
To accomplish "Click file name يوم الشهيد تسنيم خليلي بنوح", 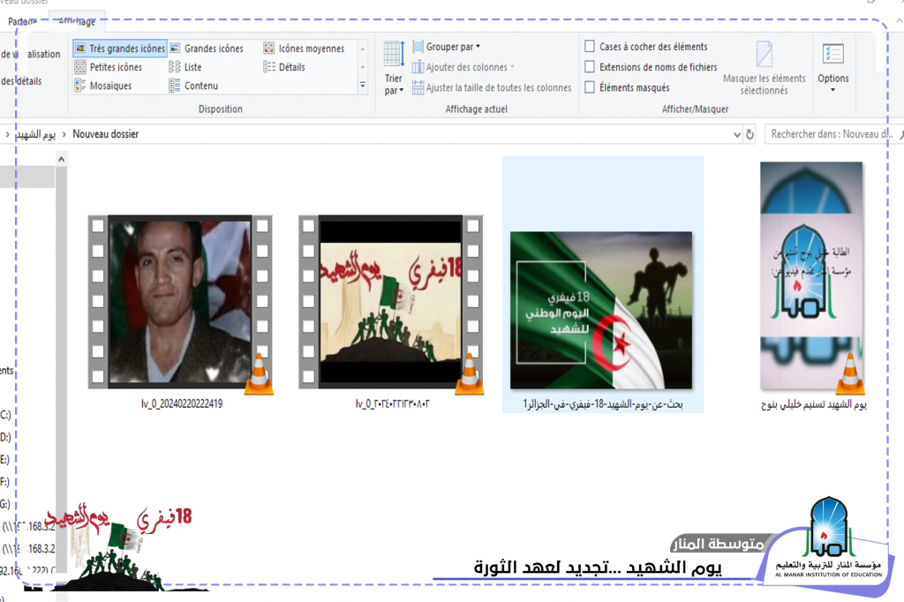I will pos(813,405).
